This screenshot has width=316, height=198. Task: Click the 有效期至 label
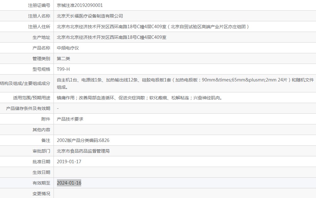coord(41,183)
